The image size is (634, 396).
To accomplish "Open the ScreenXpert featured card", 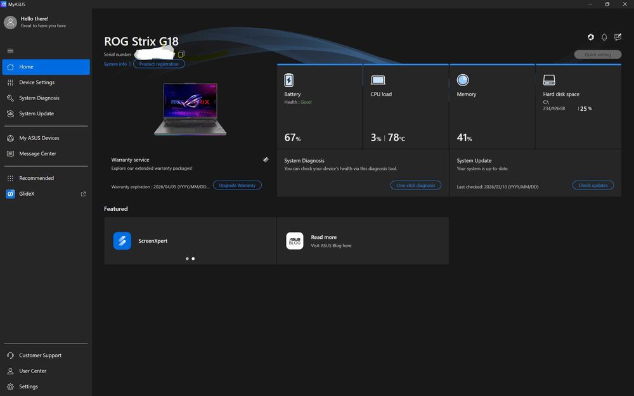I will pos(190,241).
